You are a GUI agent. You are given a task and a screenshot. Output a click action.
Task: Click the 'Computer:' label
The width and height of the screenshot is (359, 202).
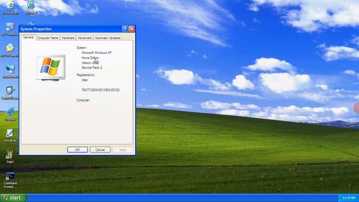pyautogui.click(x=83, y=100)
